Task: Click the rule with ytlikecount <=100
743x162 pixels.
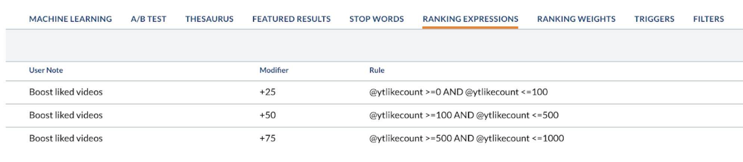Action: coord(458,92)
